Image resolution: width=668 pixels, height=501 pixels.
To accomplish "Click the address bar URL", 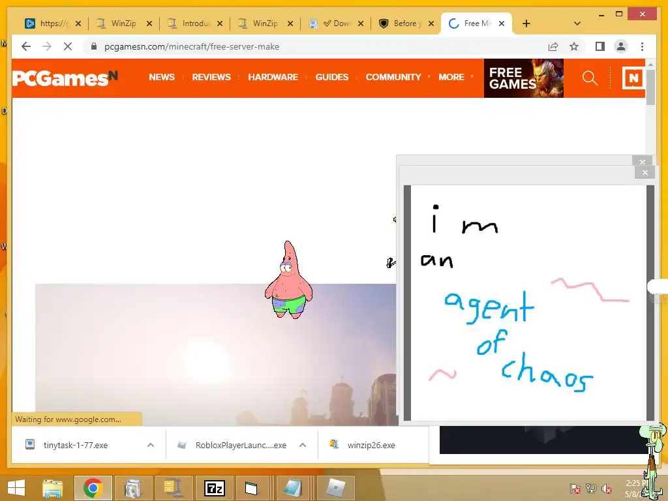I will [x=192, y=46].
